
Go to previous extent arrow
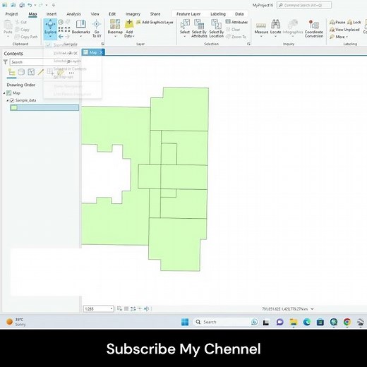tap(61, 37)
